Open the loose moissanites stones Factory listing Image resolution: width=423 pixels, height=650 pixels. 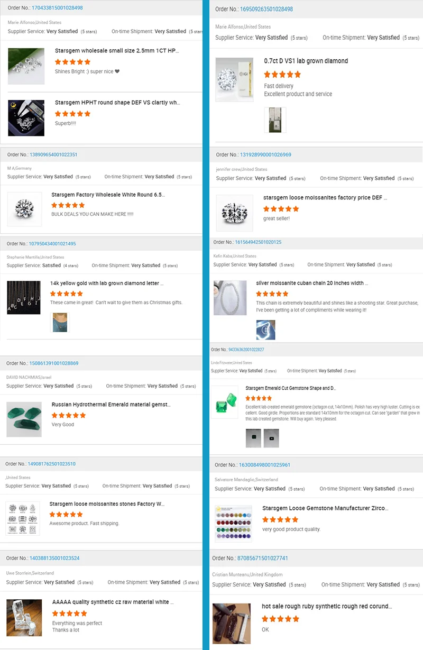[107, 504]
